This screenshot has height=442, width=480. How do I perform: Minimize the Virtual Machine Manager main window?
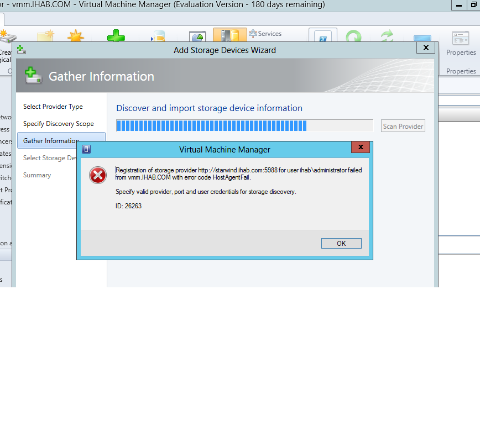click(459, 5)
